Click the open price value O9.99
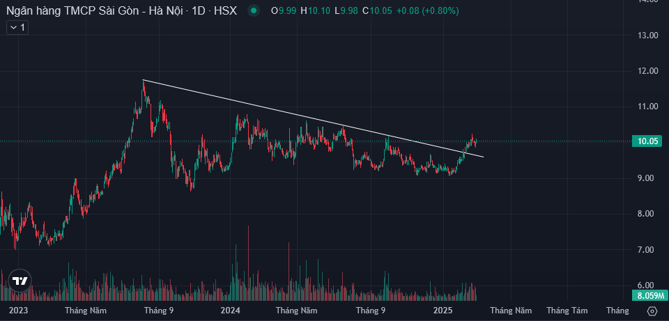Screen dimensions: 669x321 pos(284,11)
